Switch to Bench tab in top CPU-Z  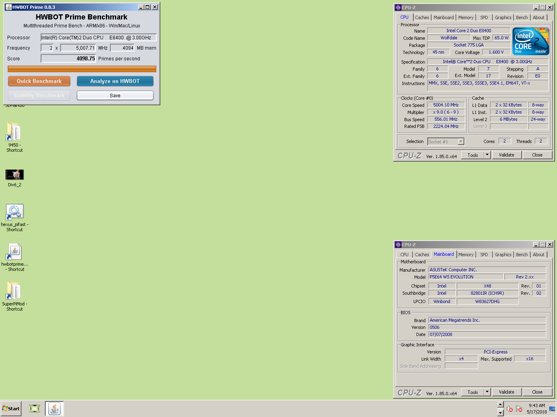coord(522,17)
